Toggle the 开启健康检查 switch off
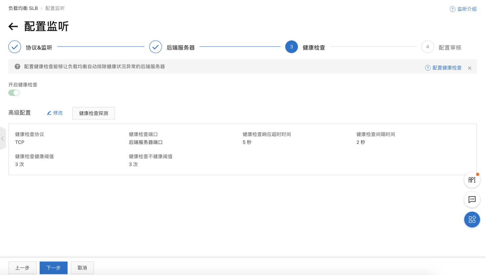The image size is (486, 275). click(x=14, y=93)
